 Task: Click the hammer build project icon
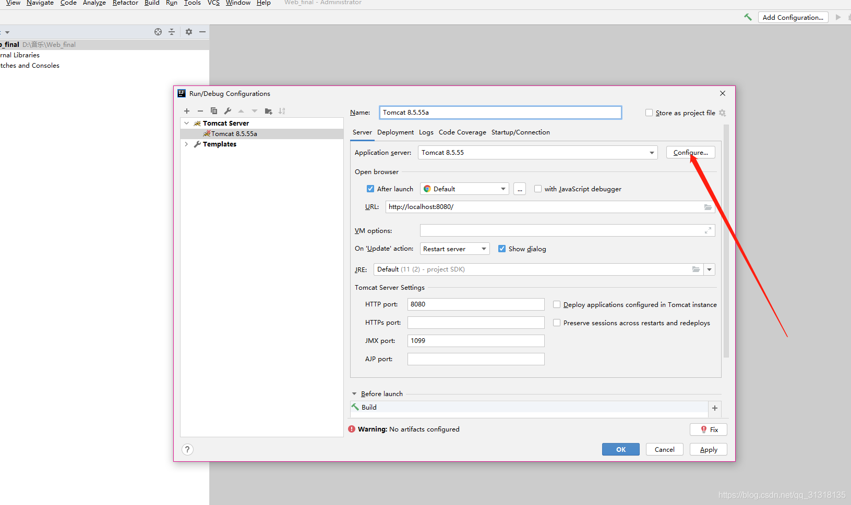pyautogui.click(x=748, y=17)
